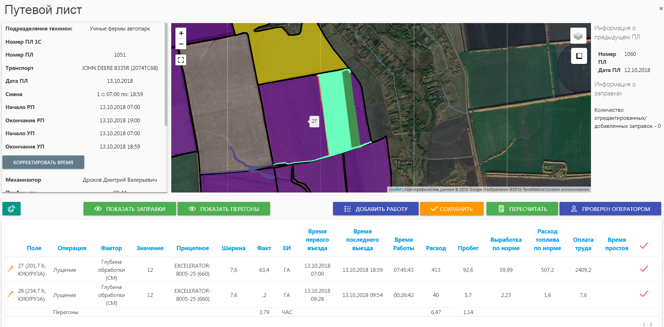The height and width of the screenshot is (327, 664).
Task: Click Транспорт value JOHN DEERE 8335R
Action: (x=120, y=68)
